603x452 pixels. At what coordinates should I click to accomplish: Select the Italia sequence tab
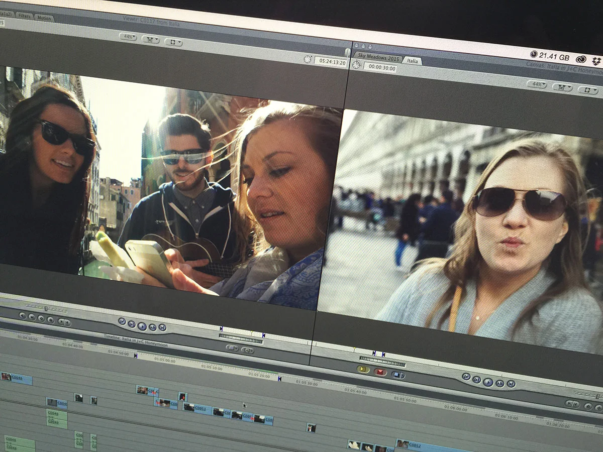pyautogui.click(x=412, y=61)
